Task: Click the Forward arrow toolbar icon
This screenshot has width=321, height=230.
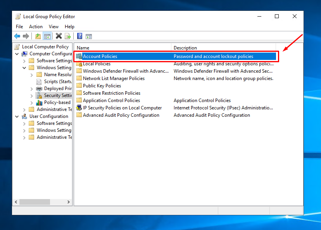Action: 26,36
